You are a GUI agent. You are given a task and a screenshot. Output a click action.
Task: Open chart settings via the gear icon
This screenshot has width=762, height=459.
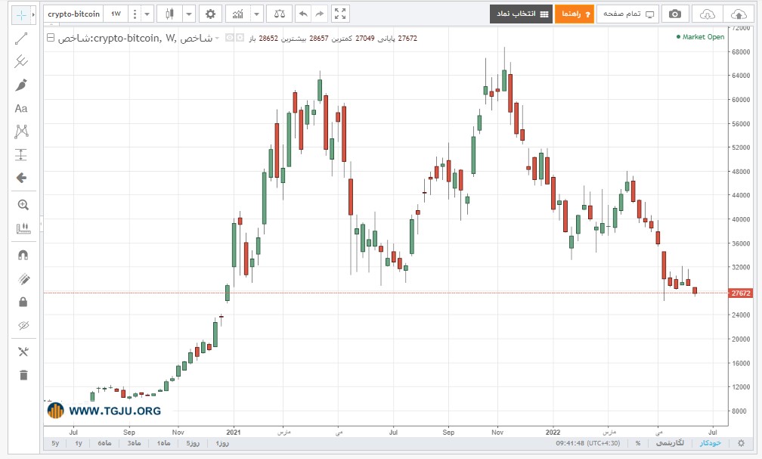coord(210,14)
